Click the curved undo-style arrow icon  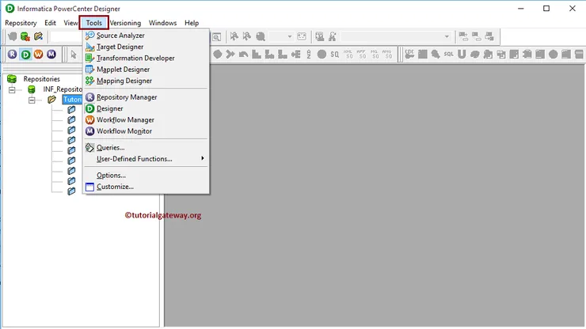(x=243, y=55)
